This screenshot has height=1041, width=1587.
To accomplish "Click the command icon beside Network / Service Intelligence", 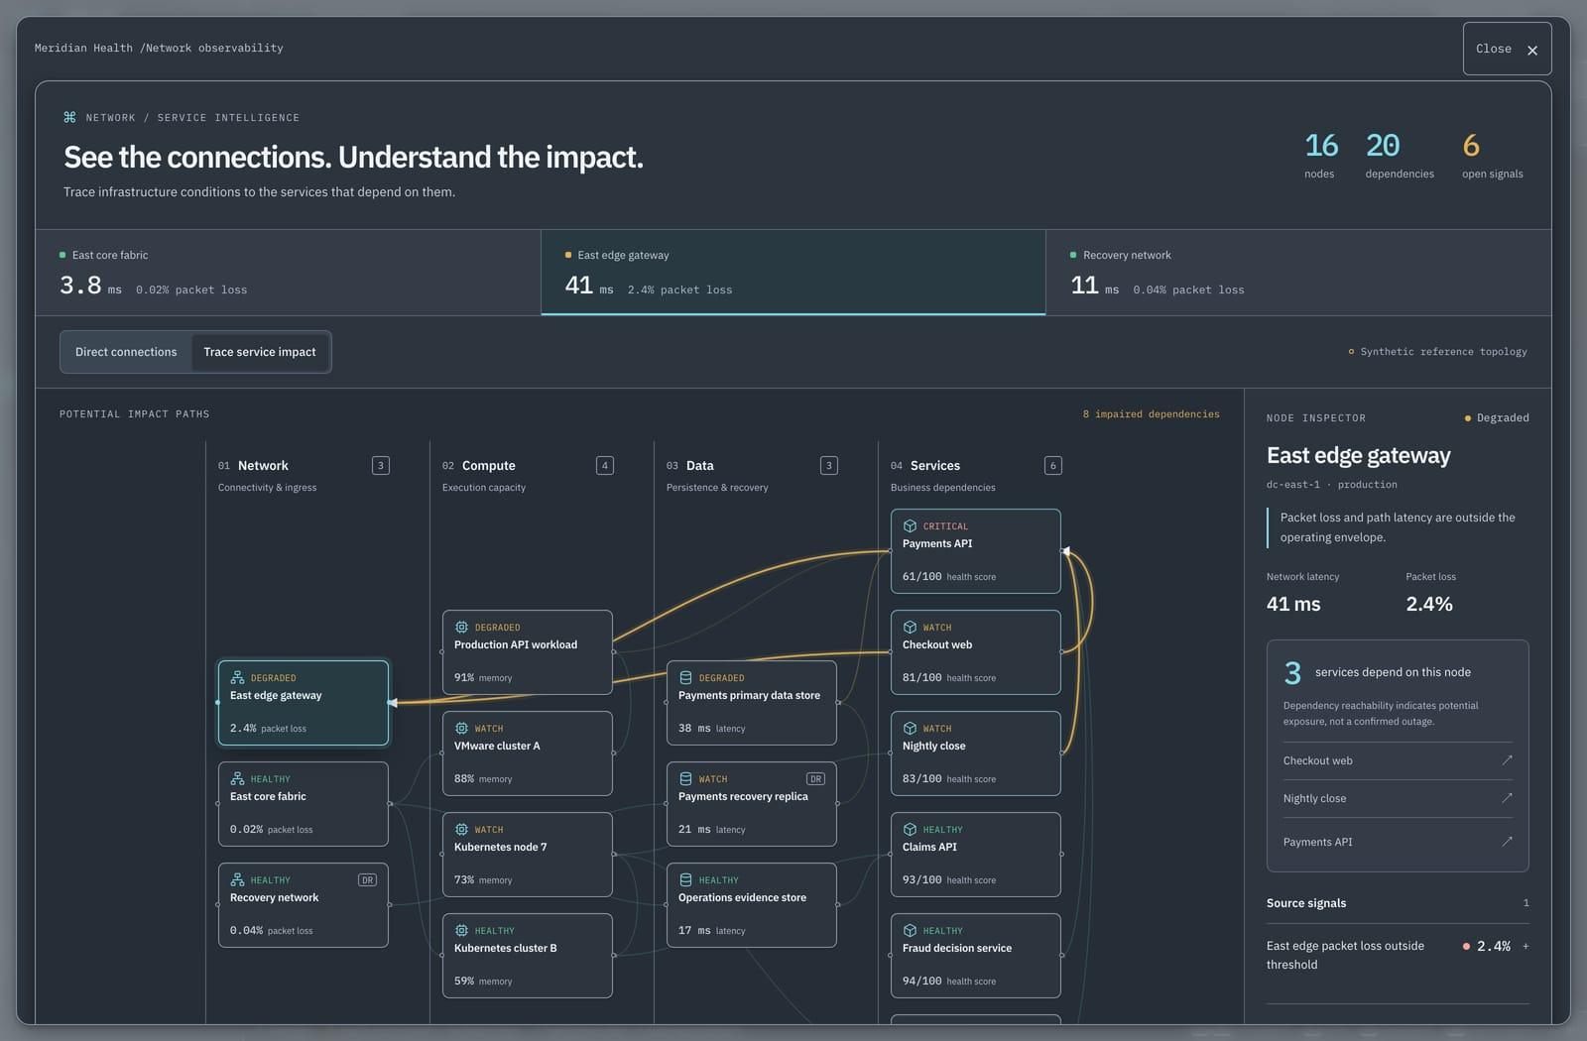I will pyautogui.click(x=69, y=117).
